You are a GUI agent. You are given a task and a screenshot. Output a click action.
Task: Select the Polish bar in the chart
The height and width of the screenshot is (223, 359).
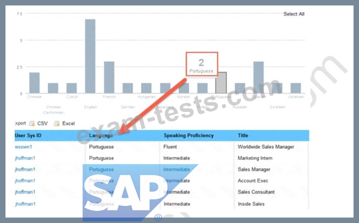click(202, 88)
